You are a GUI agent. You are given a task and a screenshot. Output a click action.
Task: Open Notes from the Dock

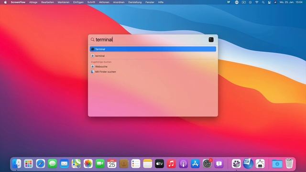tap(148, 163)
